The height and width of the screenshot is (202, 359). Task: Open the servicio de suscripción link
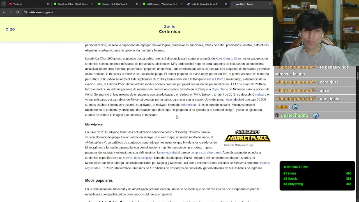[138, 158]
